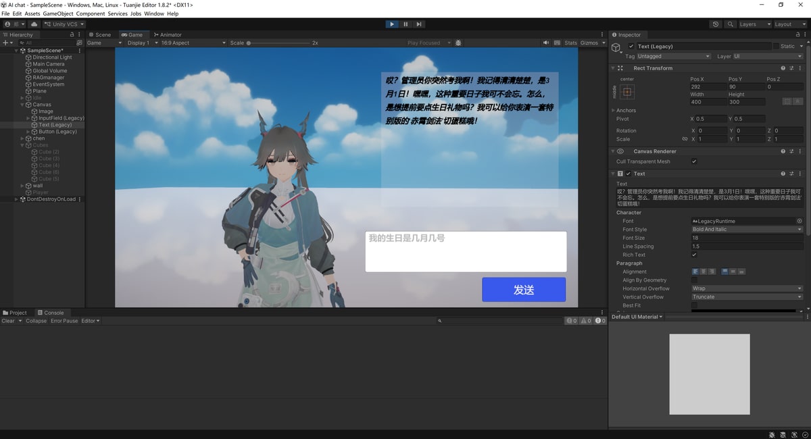Open the Layers dropdown
The image size is (811, 439).
tap(754, 24)
